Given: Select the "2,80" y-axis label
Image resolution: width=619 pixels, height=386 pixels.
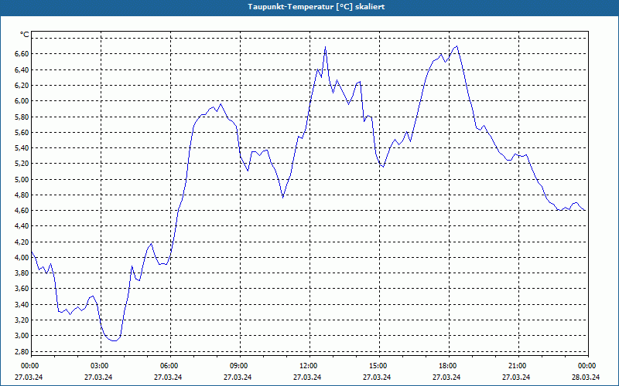Looking at the screenshot, I should point(22,351).
